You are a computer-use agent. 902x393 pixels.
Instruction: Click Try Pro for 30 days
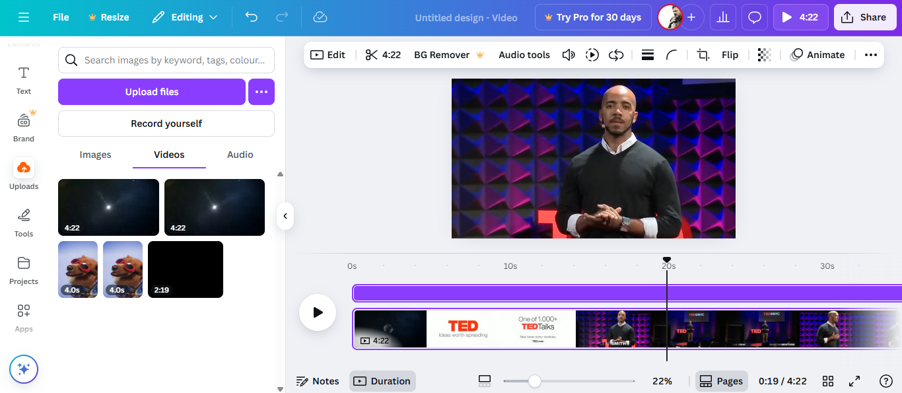click(x=593, y=17)
